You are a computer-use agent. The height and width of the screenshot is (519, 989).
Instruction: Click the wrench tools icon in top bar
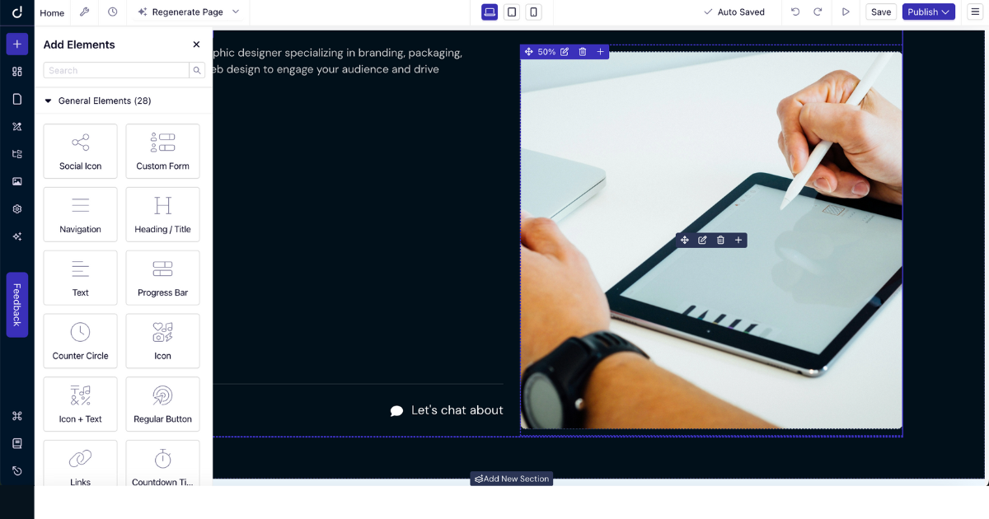coord(84,12)
